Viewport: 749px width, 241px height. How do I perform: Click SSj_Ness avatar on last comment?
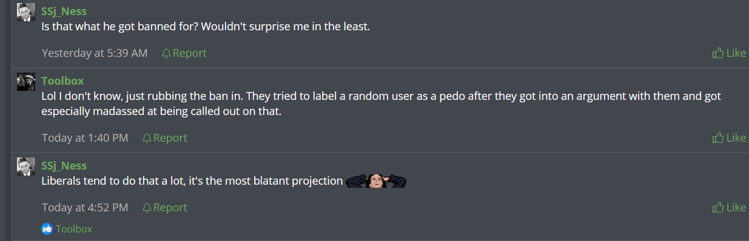pyautogui.click(x=25, y=167)
